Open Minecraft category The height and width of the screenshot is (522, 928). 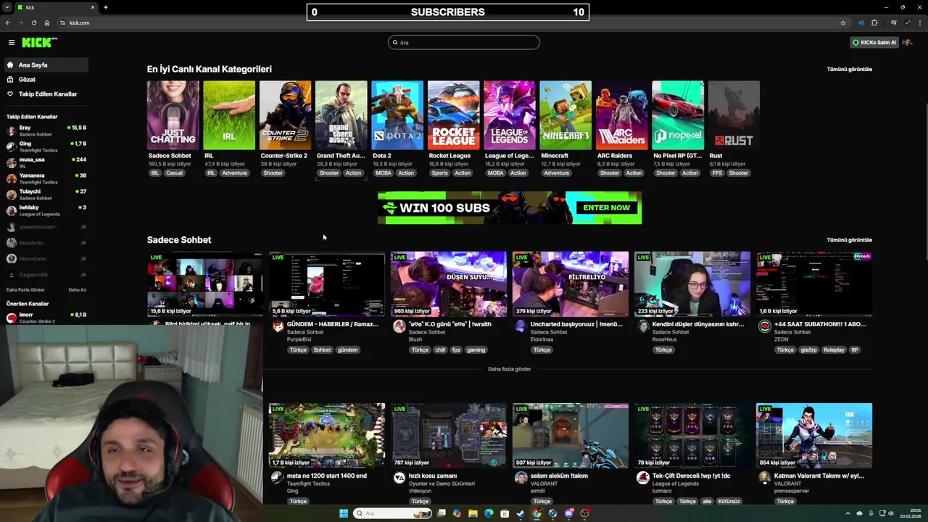(565, 115)
